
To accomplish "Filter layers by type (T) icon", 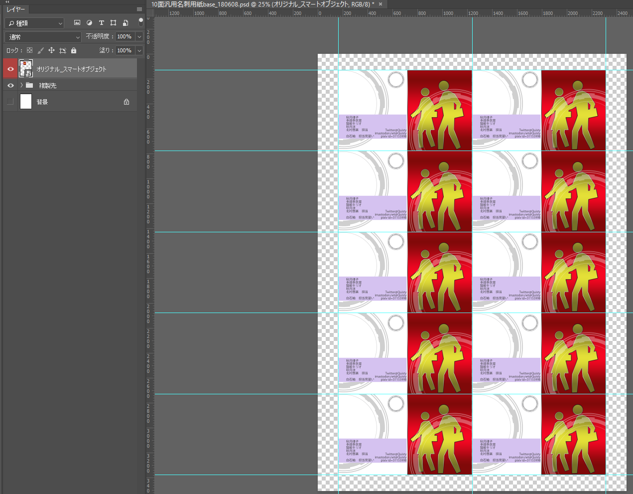I will 101,23.
